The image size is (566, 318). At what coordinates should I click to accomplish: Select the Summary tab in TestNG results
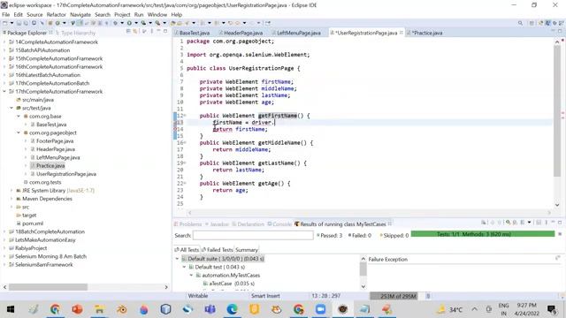tap(247, 249)
